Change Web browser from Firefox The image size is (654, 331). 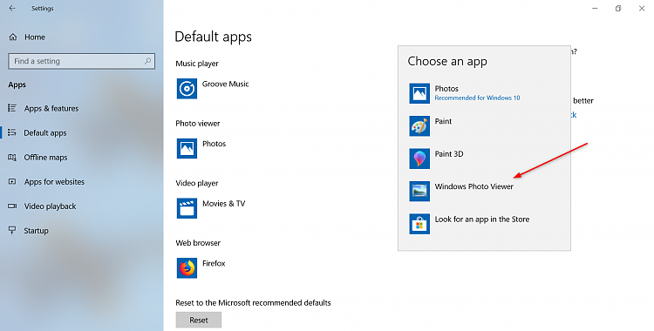(x=201, y=268)
